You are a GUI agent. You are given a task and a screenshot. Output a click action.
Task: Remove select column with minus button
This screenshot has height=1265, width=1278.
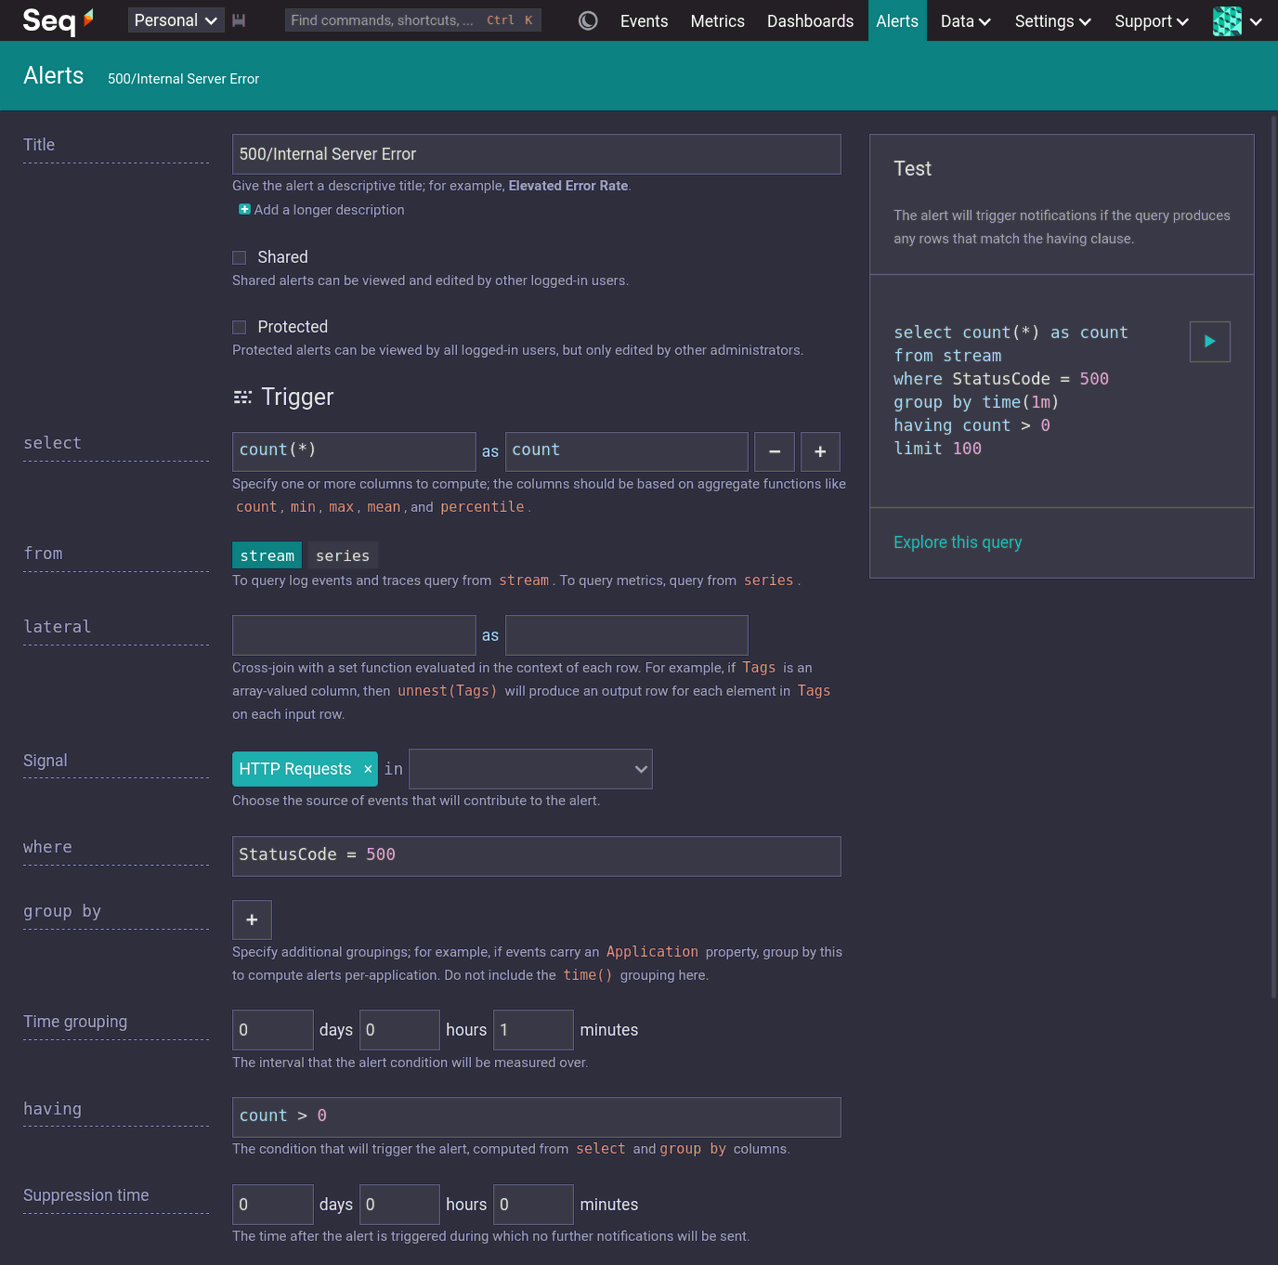point(775,451)
